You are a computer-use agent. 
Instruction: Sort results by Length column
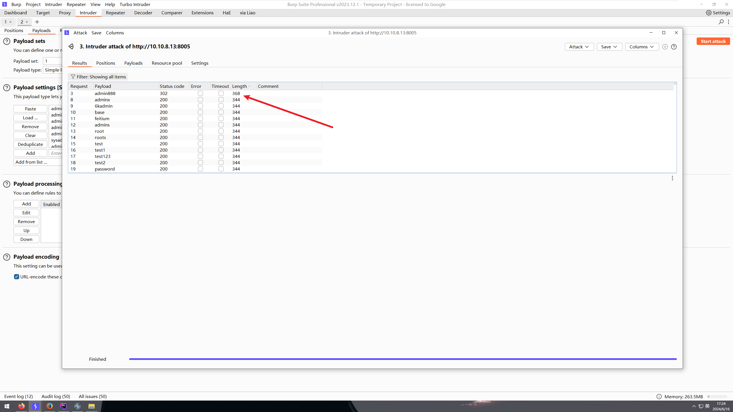(x=244, y=86)
